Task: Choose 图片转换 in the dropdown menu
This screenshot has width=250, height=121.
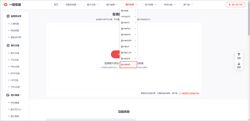Action: point(128,11)
